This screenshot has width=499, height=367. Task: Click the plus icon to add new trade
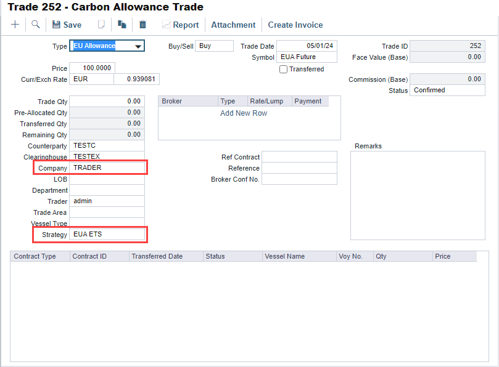(15, 25)
